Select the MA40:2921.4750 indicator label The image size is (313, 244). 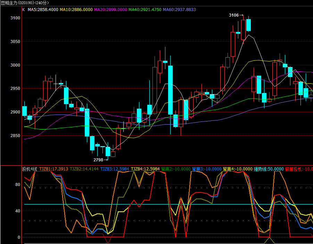pos(145,10)
